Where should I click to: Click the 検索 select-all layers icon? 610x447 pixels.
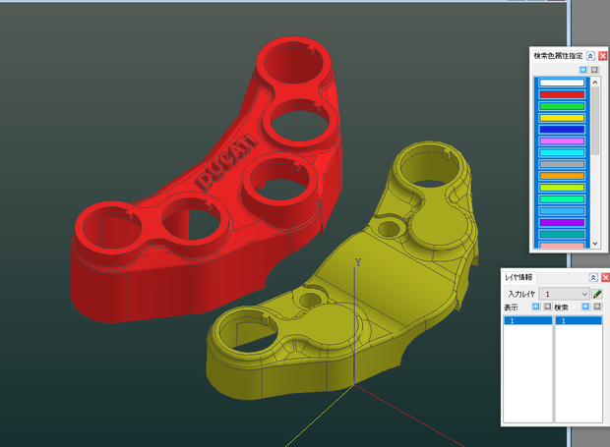tap(585, 307)
